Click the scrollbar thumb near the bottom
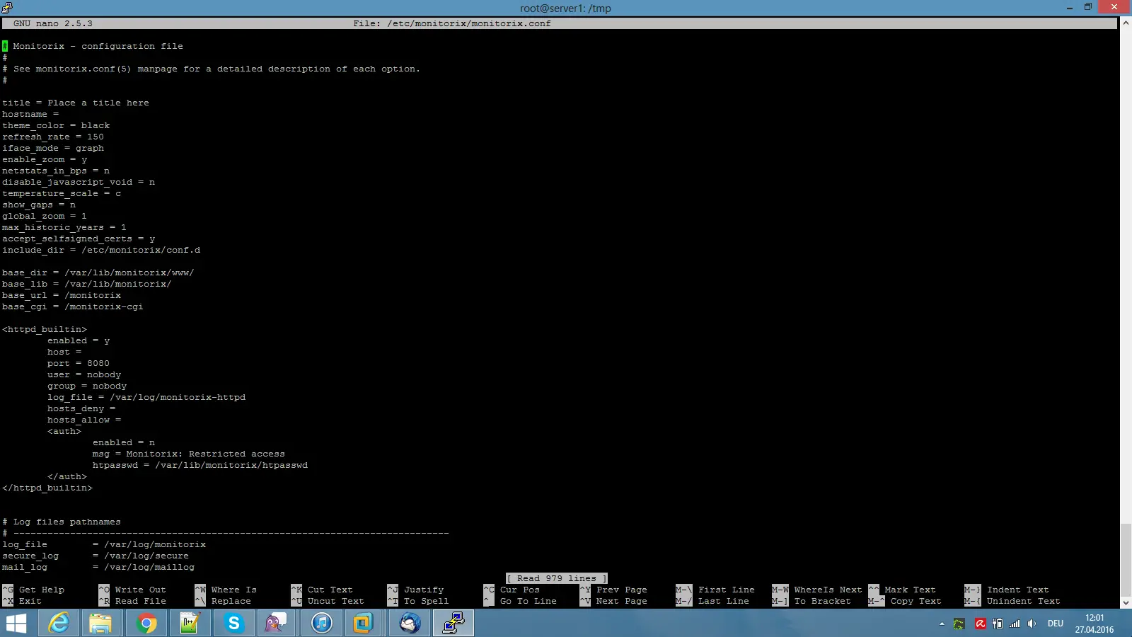 [1126, 559]
